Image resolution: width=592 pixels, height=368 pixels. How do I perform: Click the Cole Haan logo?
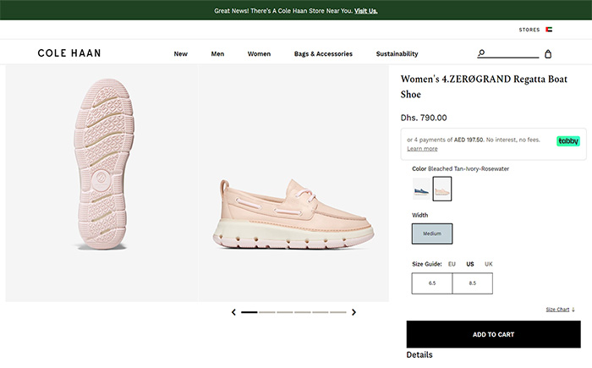tap(69, 53)
